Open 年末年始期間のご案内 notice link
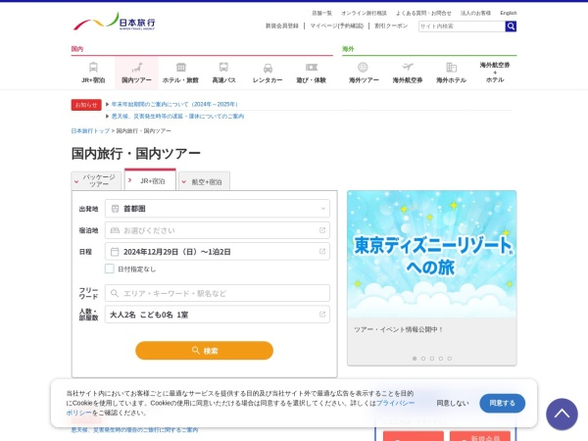The image size is (588, 441). 174,104
